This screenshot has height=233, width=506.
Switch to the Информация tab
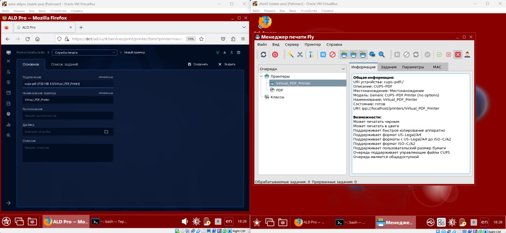point(363,67)
